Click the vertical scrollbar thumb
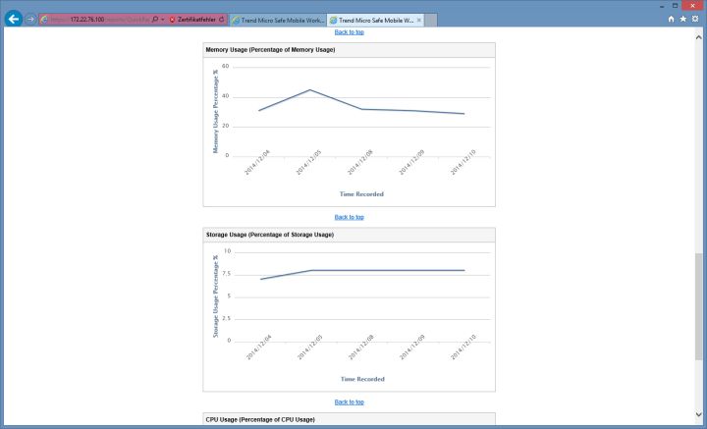The image size is (707, 429). 699,309
